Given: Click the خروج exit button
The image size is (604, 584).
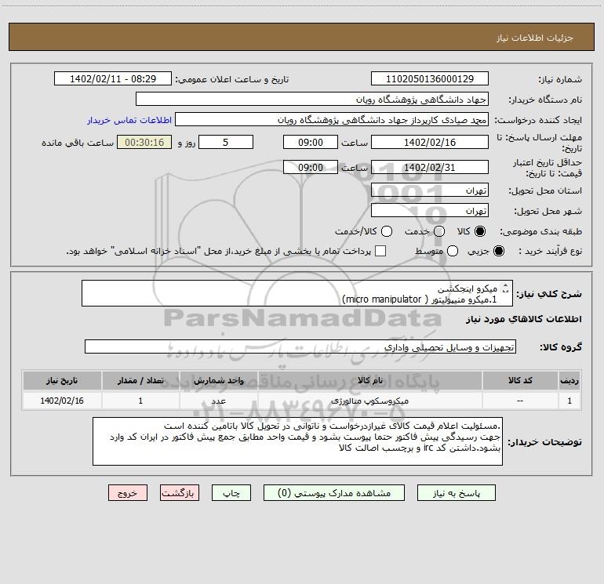Looking at the screenshot, I should tap(128, 493).
